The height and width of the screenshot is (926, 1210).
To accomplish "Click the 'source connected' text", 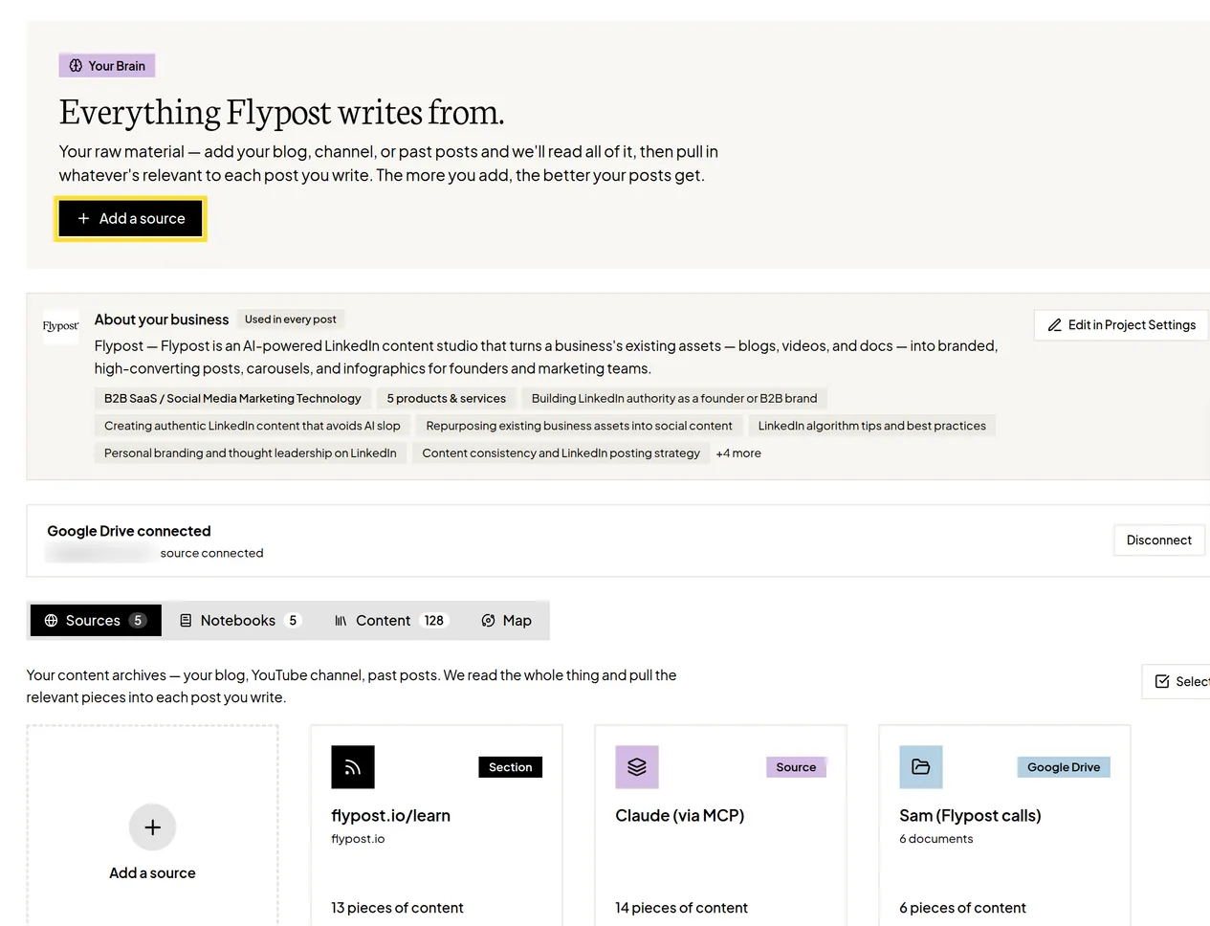I will [211, 553].
